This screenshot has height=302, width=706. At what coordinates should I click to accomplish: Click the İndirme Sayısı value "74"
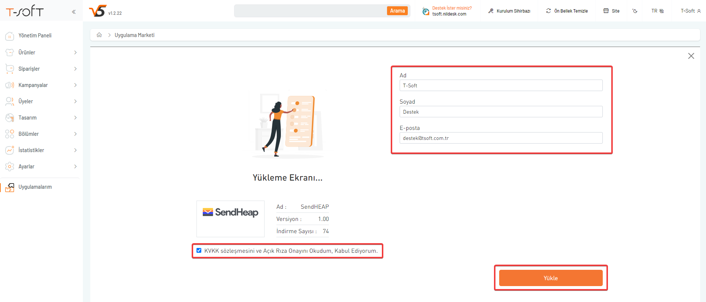click(x=326, y=231)
